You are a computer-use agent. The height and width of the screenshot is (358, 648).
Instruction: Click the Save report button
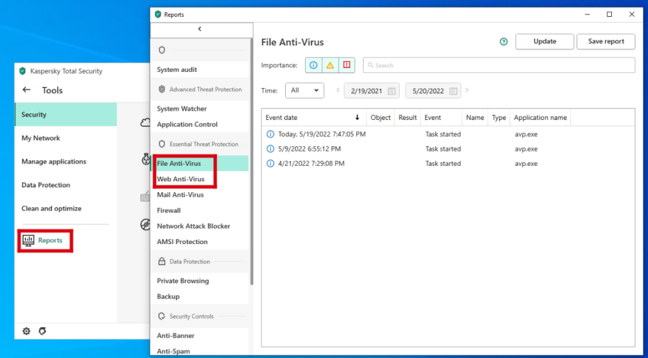606,41
